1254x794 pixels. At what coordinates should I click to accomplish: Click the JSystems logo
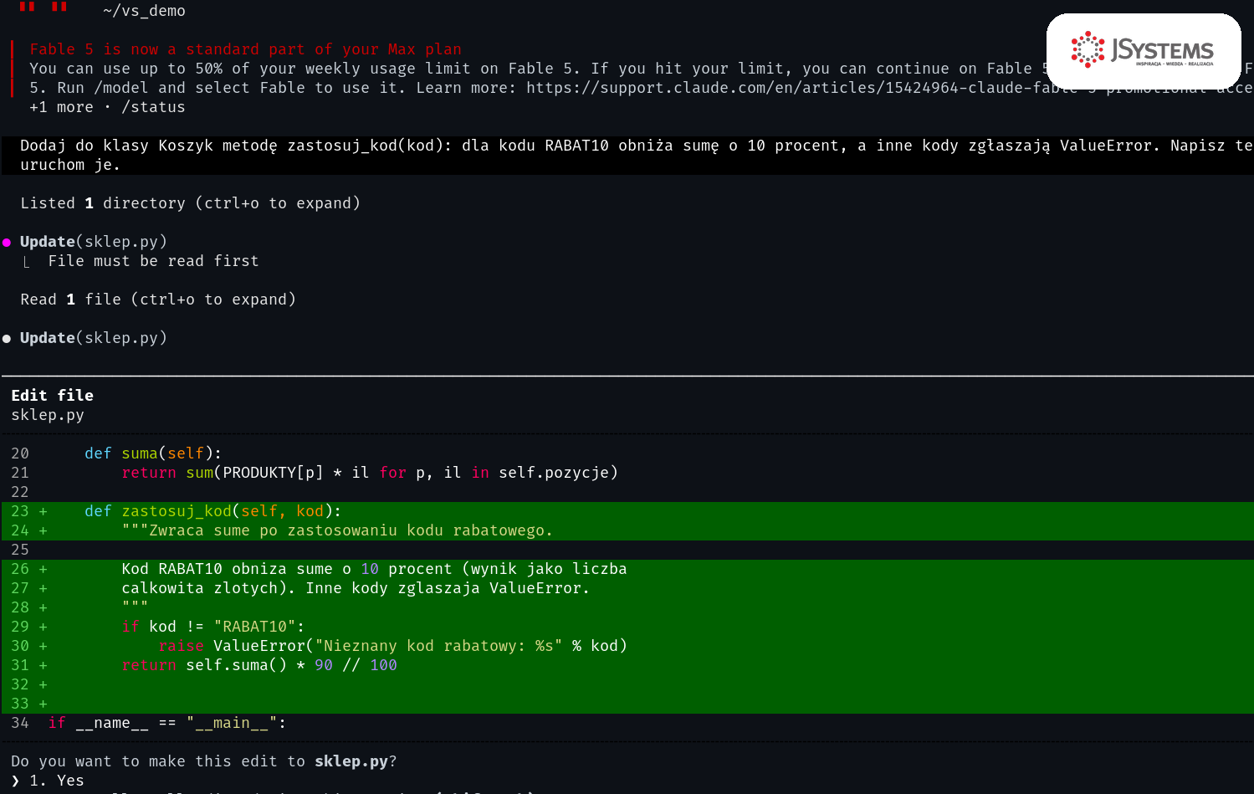pos(1143,51)
